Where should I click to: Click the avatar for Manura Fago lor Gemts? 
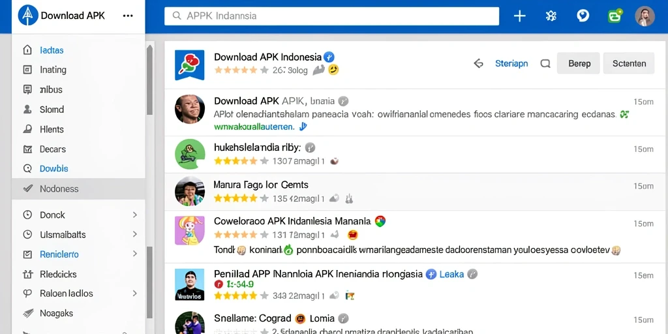click(190, 191)
